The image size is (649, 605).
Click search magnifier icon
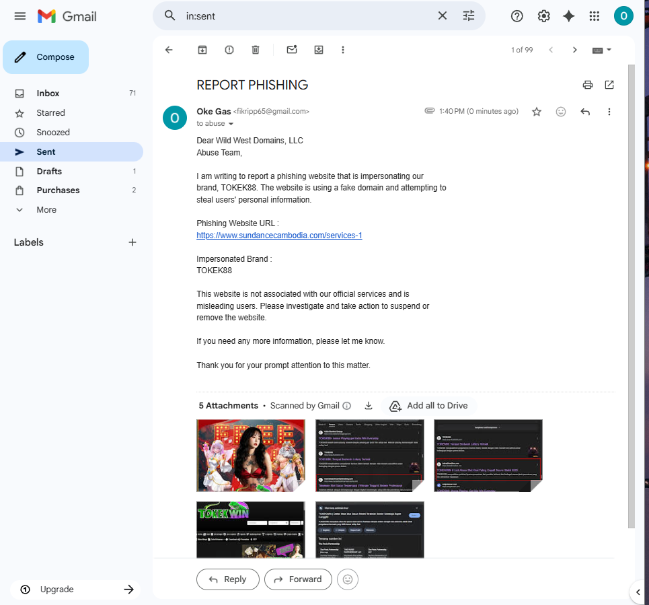(169, 15)
